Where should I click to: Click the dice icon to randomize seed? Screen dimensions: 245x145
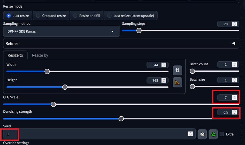click(x=202, y=134)
